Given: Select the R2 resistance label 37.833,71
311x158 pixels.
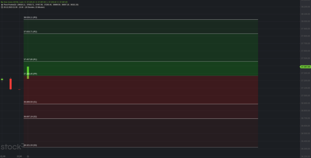Looking at the screenshot, I should click(x=30, y=31).
